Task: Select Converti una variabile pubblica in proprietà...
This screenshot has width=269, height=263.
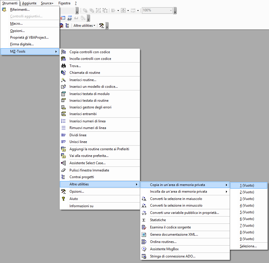Action: coord(185,213)
